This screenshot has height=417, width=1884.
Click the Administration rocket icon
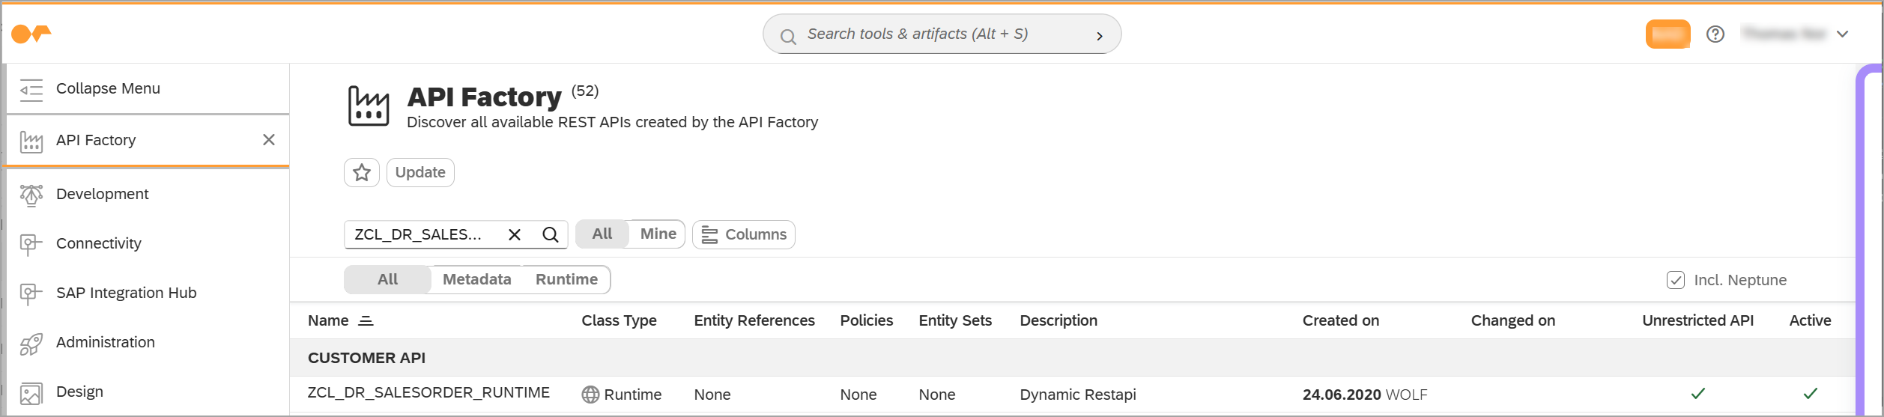click(31, 343)
